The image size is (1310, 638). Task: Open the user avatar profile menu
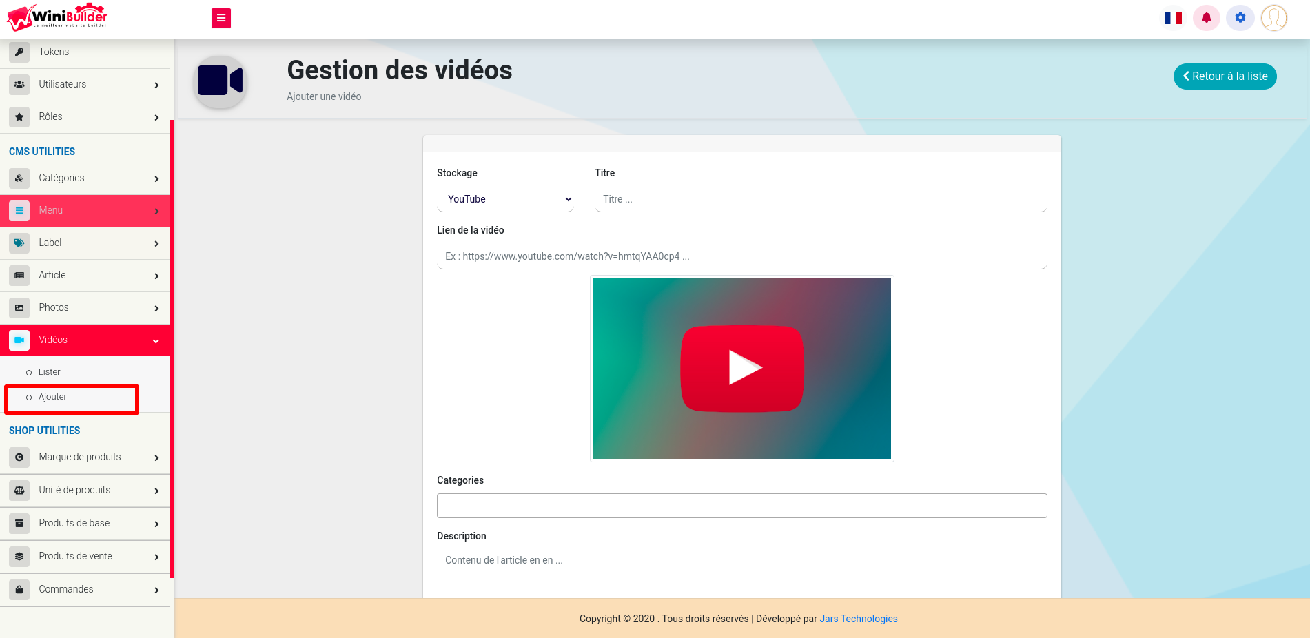[1274, 18]
